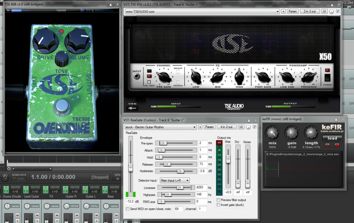The height and width of the screenshot is (223, 354).
Task: Click the BPM tempo display
Action: point(117,177)
